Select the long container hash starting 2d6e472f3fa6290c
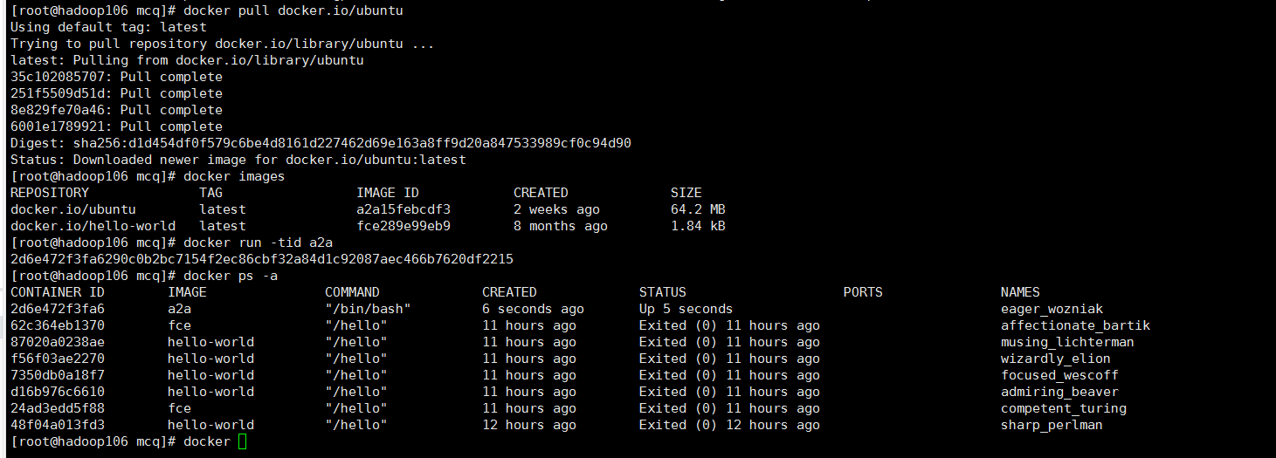Screen dimensions: 1276x458 click(x=261, y=259)
